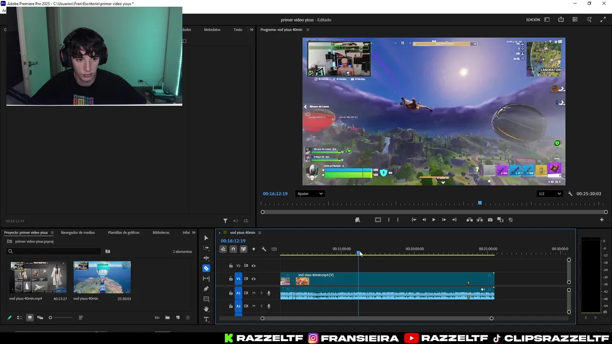This screenshot has height=344, width=612.
Task: Add a marker in the timeline
Action: pyautogui.click(x=253, y=249)
